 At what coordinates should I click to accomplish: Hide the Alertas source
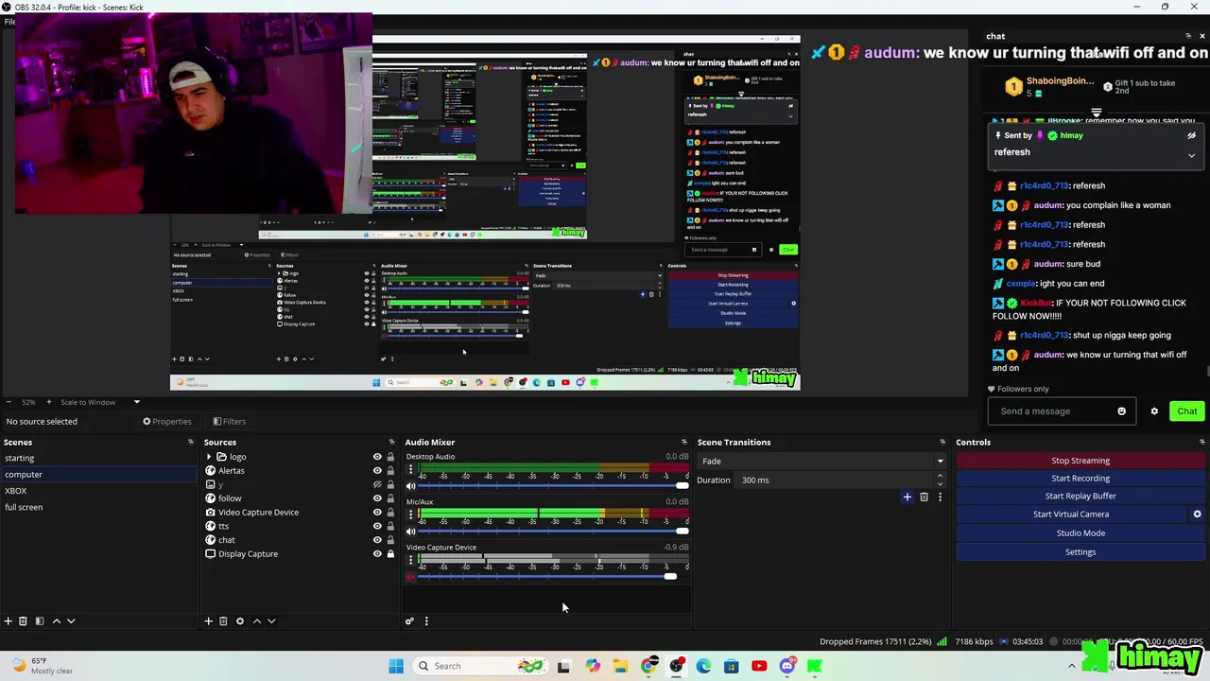coord(377,471)
